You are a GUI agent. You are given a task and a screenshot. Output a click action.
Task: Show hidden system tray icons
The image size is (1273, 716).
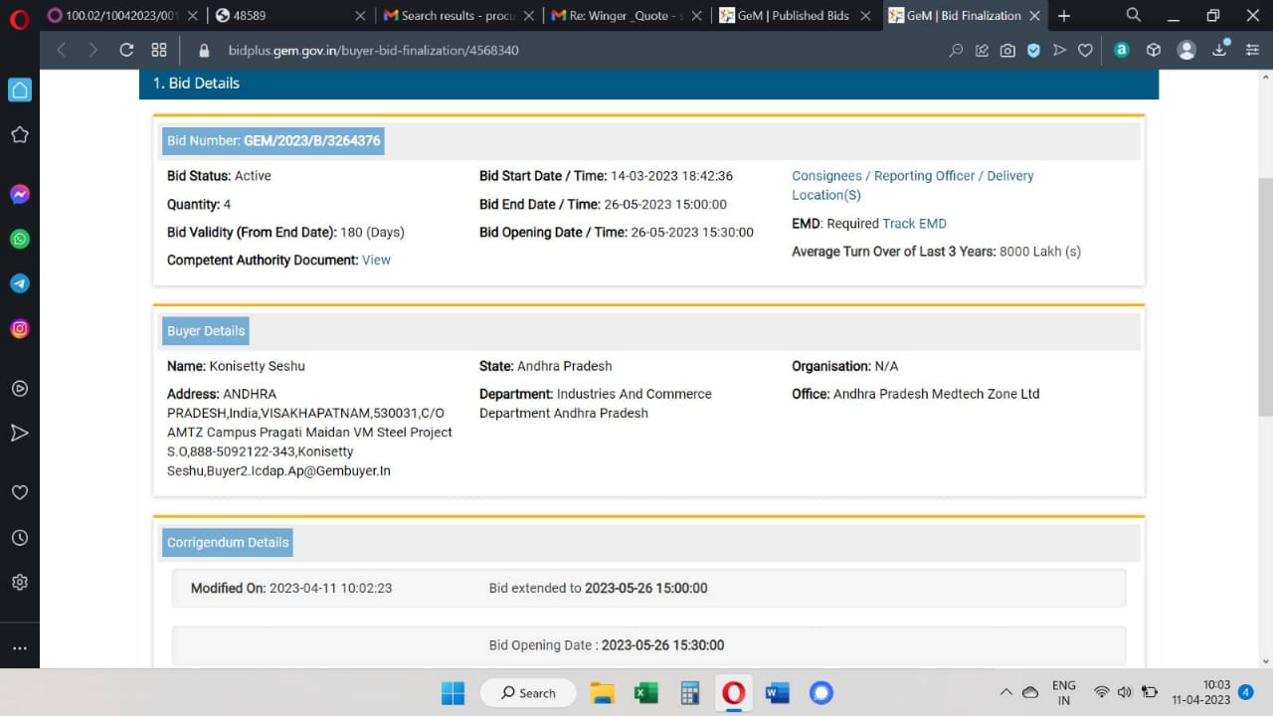pos(1005,692)
